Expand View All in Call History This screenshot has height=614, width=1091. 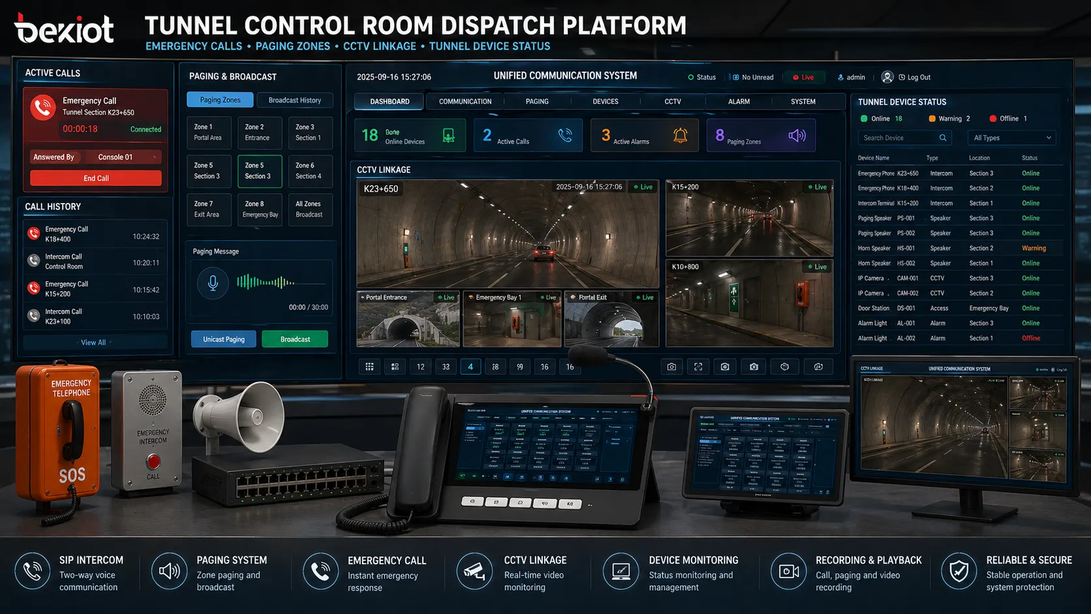tap(95, 342)
